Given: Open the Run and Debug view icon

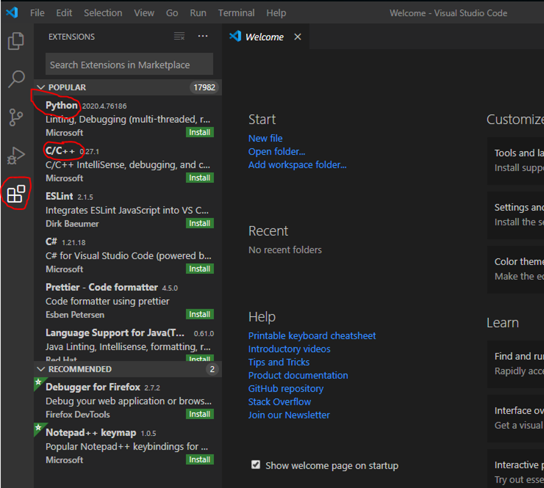Looking at the screenshot, I should point(16,155).
